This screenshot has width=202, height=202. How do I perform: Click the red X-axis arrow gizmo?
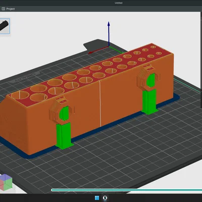(x=98, y=50)
